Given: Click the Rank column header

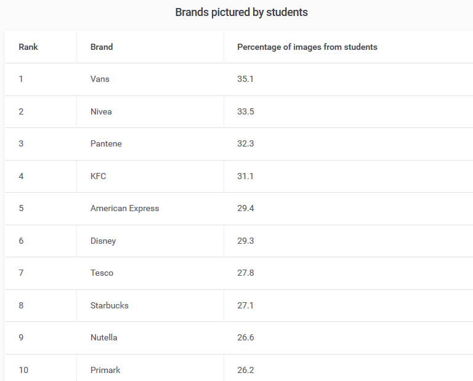Looking at the screenshot, I should (x=28, y=47).
